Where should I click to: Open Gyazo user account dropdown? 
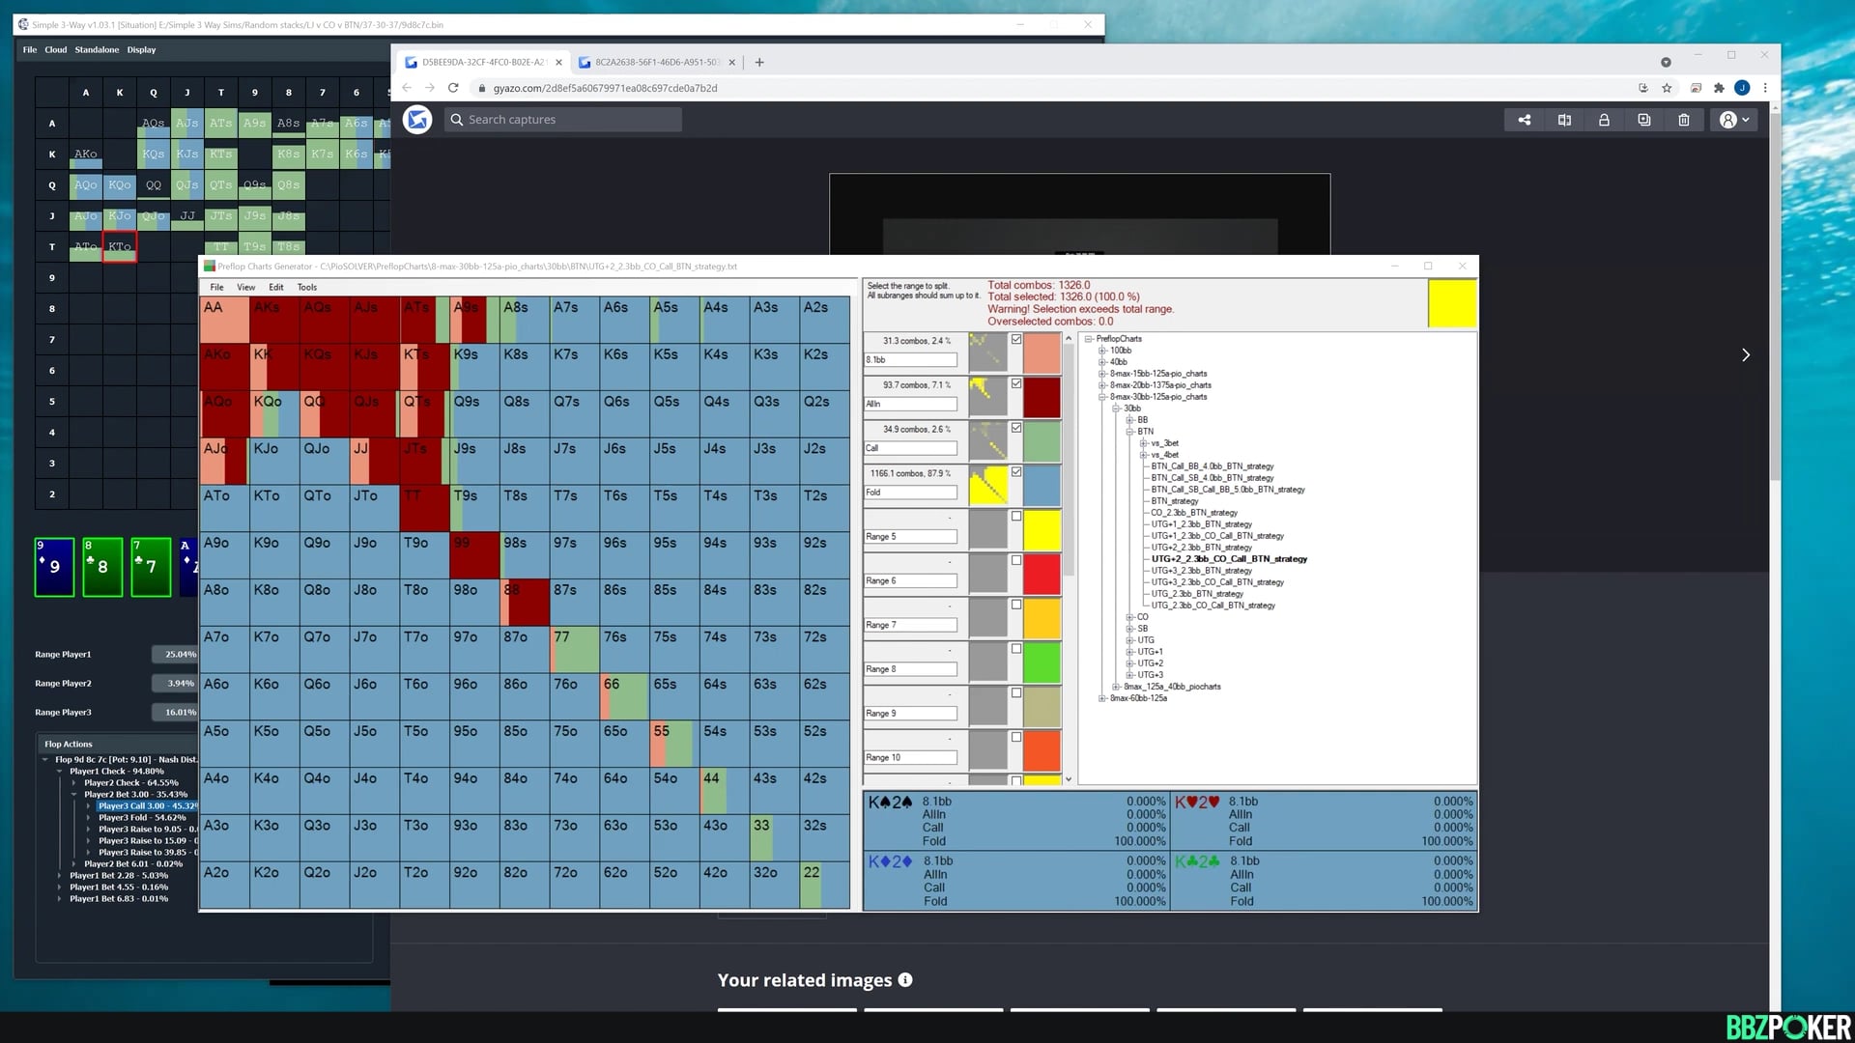(1735, 120)
